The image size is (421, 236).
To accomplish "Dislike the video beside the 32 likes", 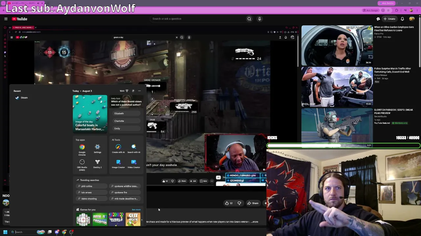I will pyautogui.click(x=239, y=203).
